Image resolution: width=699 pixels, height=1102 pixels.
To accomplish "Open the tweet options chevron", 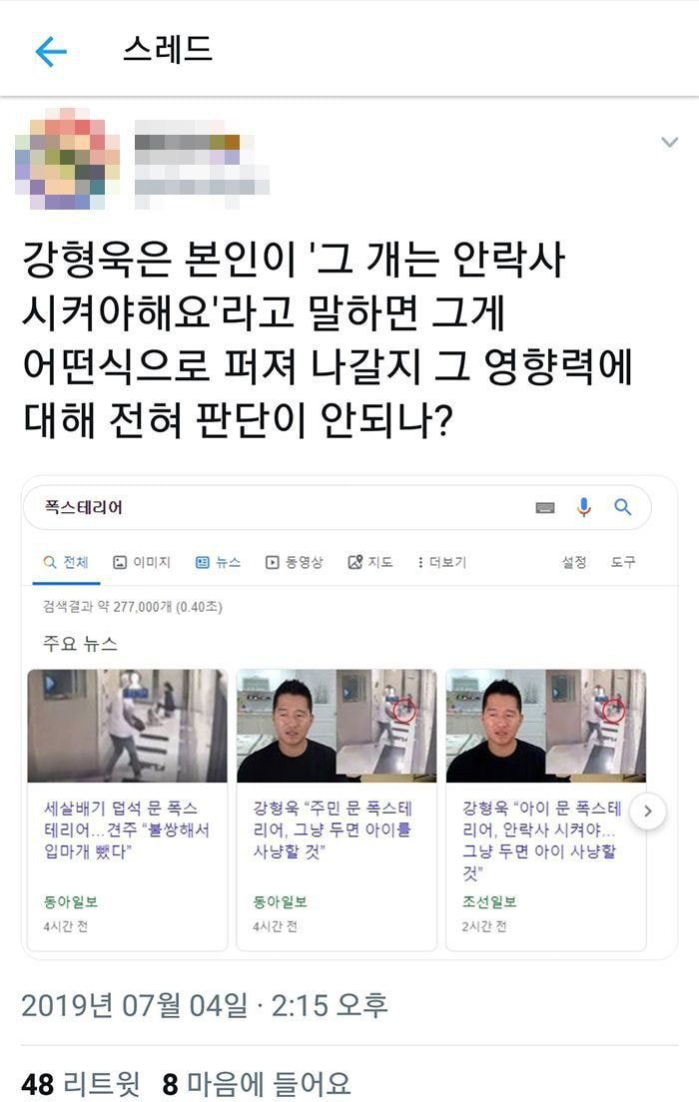I will [669, 143].
